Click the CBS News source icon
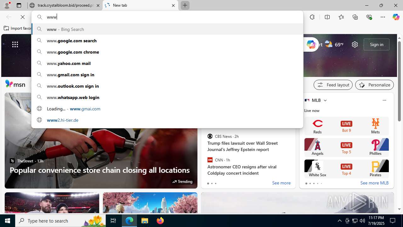This screenshot has height=227, width=403. pyautogui.click(x=210, y=136)
